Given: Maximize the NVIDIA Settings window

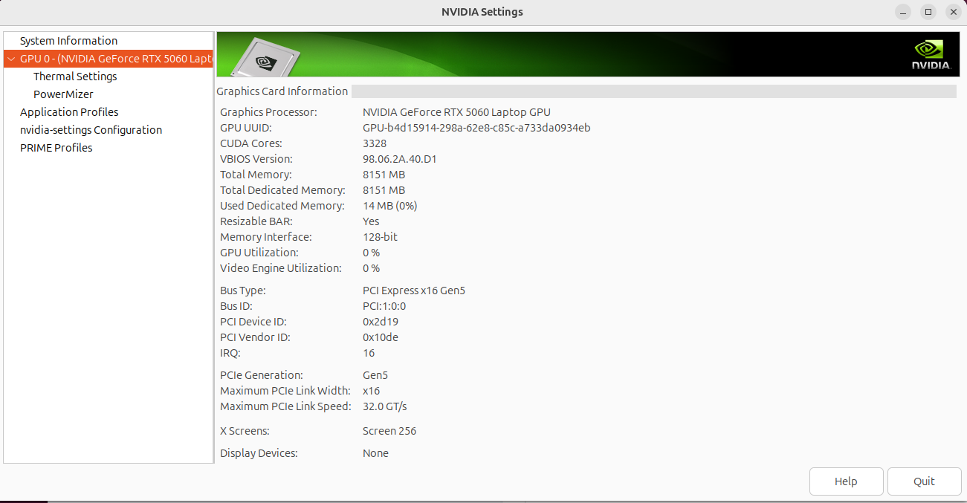Looking at the screenshot, I should pyautogui.click(x=928, y=12).
